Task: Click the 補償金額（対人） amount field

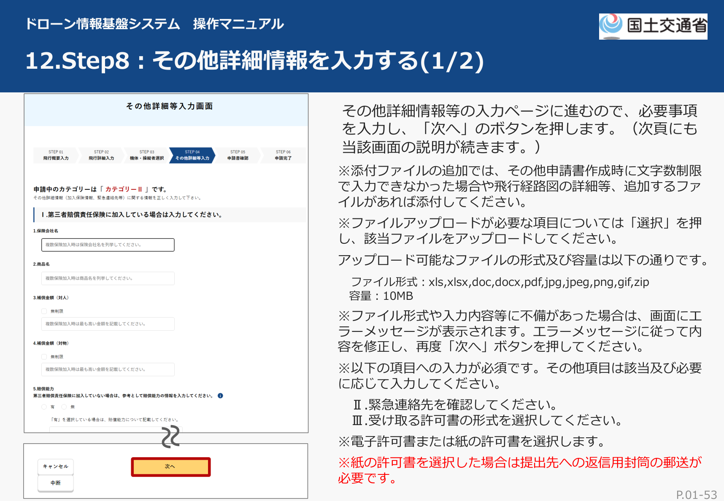Action: click(108, 324)
